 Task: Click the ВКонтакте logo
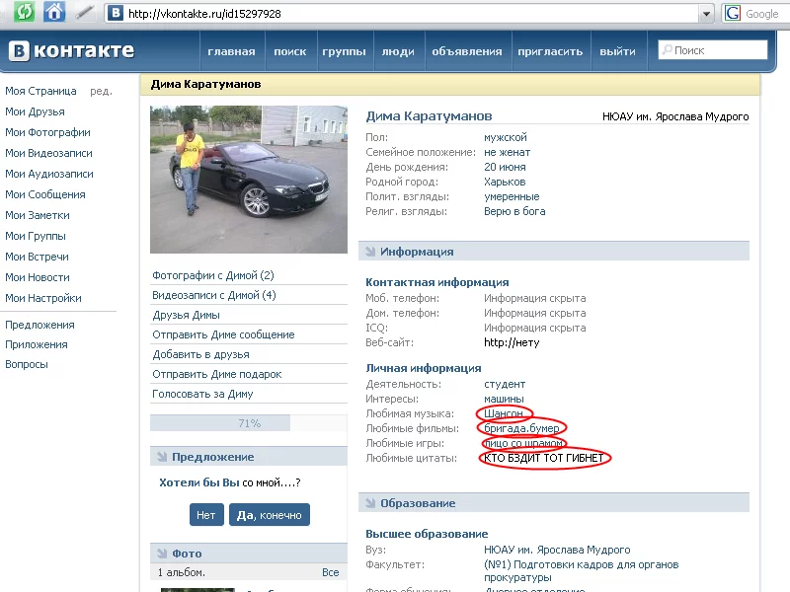coord(71,51)
